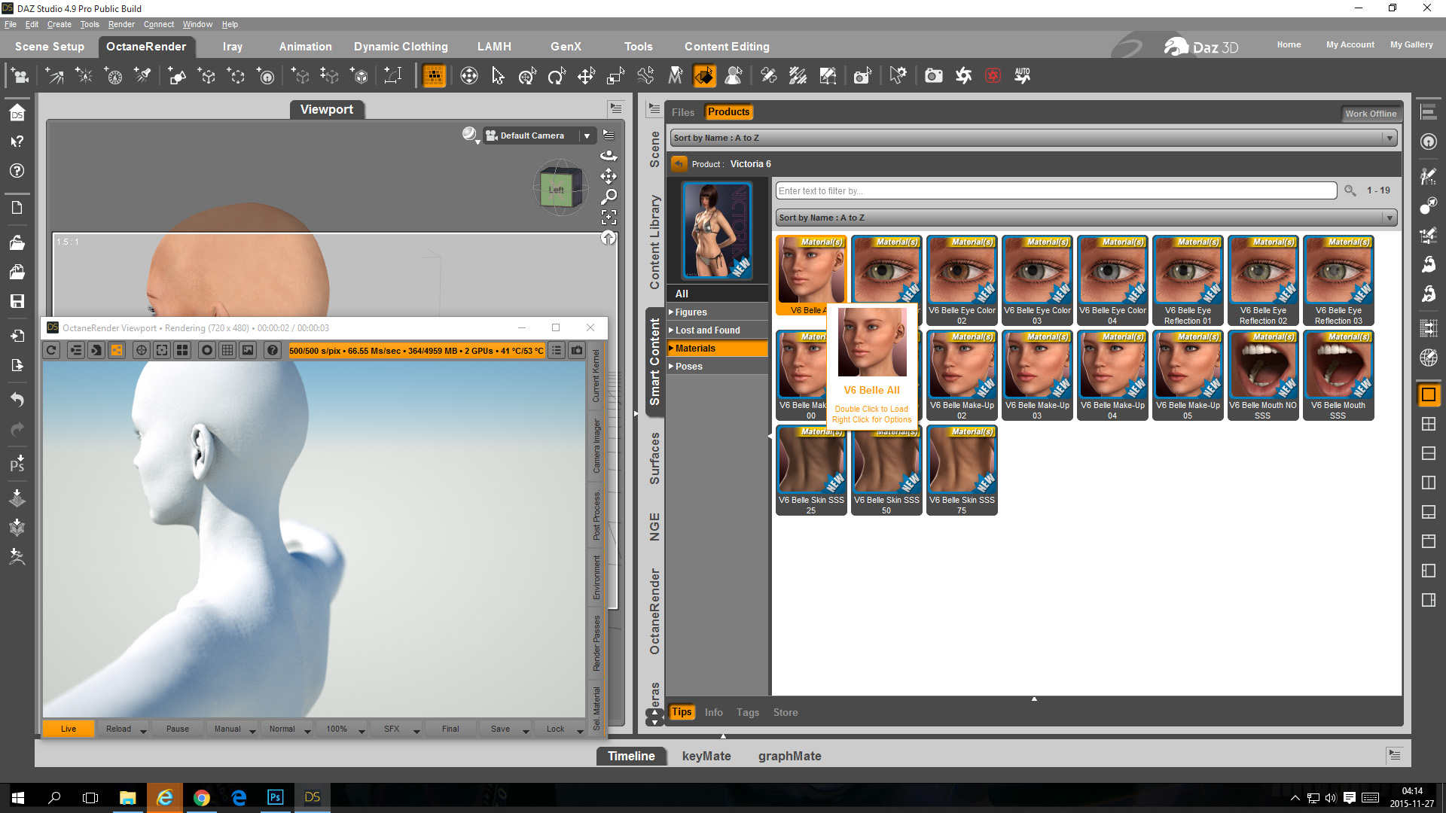Viewport: 1446px width, 813px height.
Task: Open the Sort by Name dropdown above thumbnails
Action: click(x=1087, y=218)
